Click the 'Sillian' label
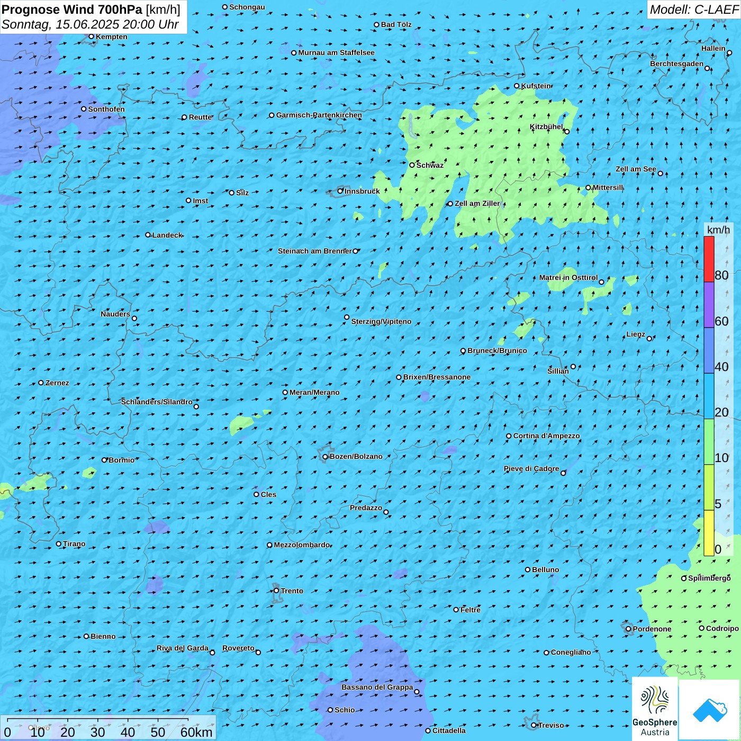Image resolution: width=741 pixels, height=741 pixels. coord(558,371)
